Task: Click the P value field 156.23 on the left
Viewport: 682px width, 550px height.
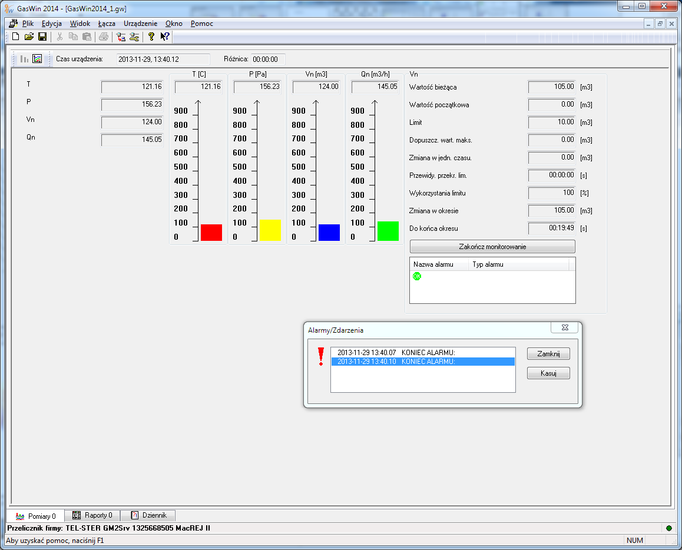Action: pyautogui.click(x=133, y=104)
